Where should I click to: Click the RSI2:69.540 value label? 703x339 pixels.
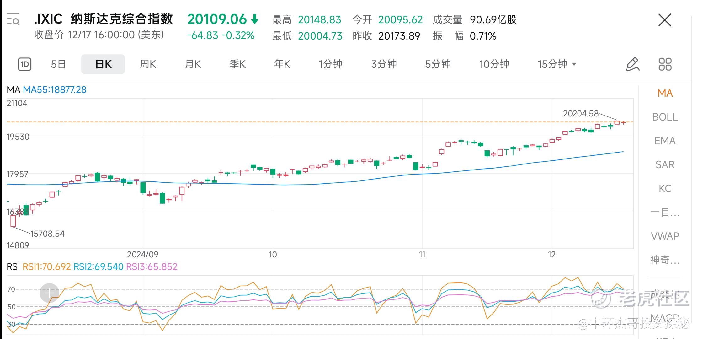pyautogui.click(x=98, y=267)
